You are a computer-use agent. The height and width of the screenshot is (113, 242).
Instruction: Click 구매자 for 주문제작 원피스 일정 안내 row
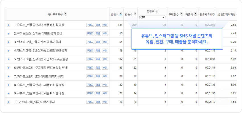click(90, 68)
